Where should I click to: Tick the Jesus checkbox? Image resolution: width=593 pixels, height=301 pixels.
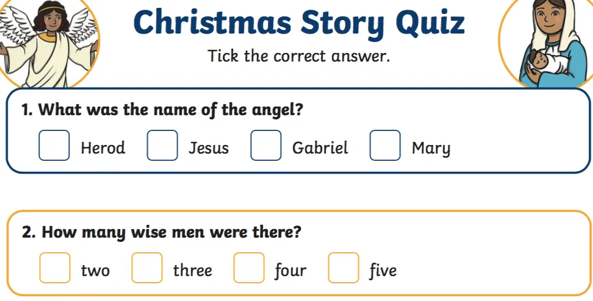(162, 146)
